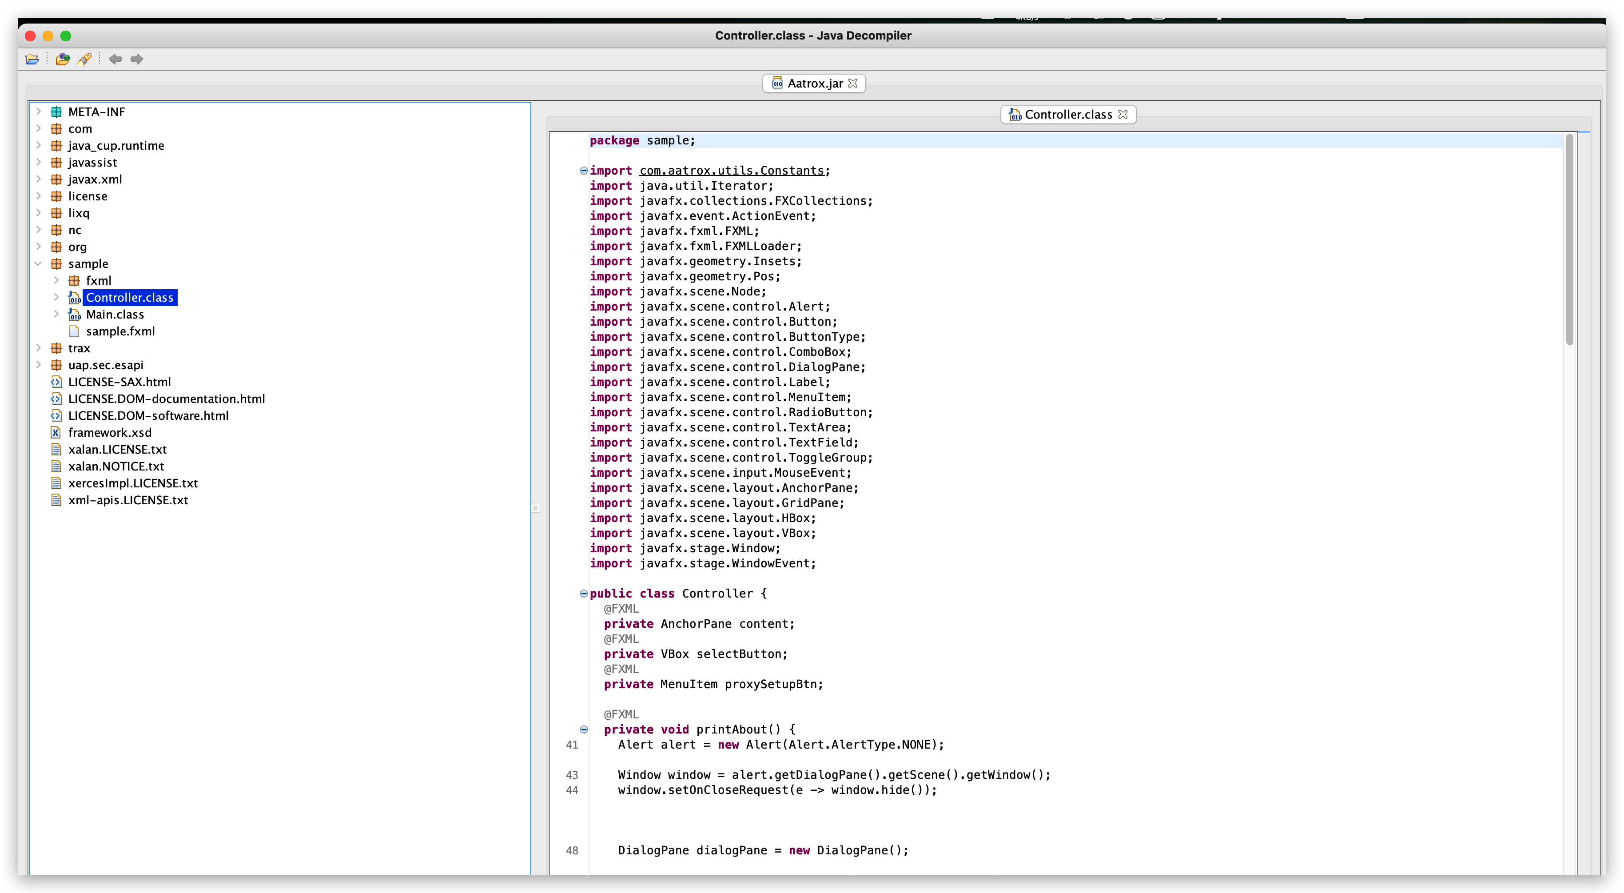This screenshot has height=893, width=1624.
Task: Click the fxml package icon
Action: [x=74, y=281]
